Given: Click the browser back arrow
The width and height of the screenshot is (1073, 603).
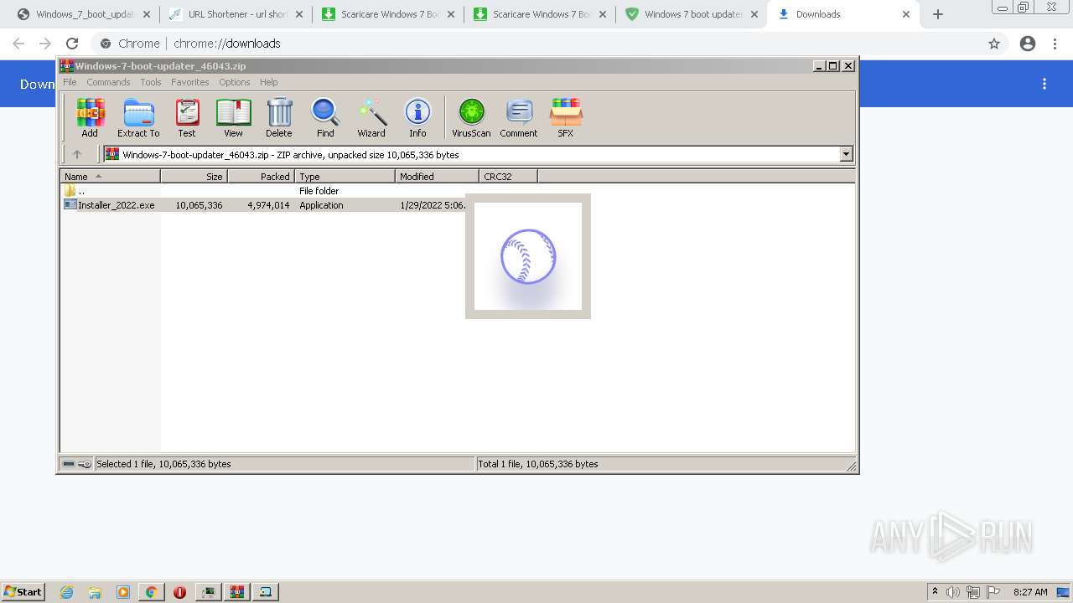Looking at the screenshot, I should 18,44.
